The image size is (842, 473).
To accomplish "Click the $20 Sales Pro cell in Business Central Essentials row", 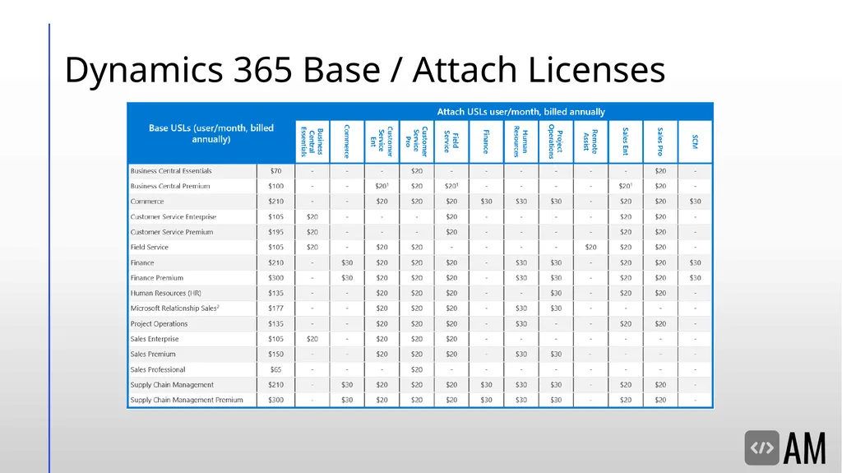I will [660, 171].
